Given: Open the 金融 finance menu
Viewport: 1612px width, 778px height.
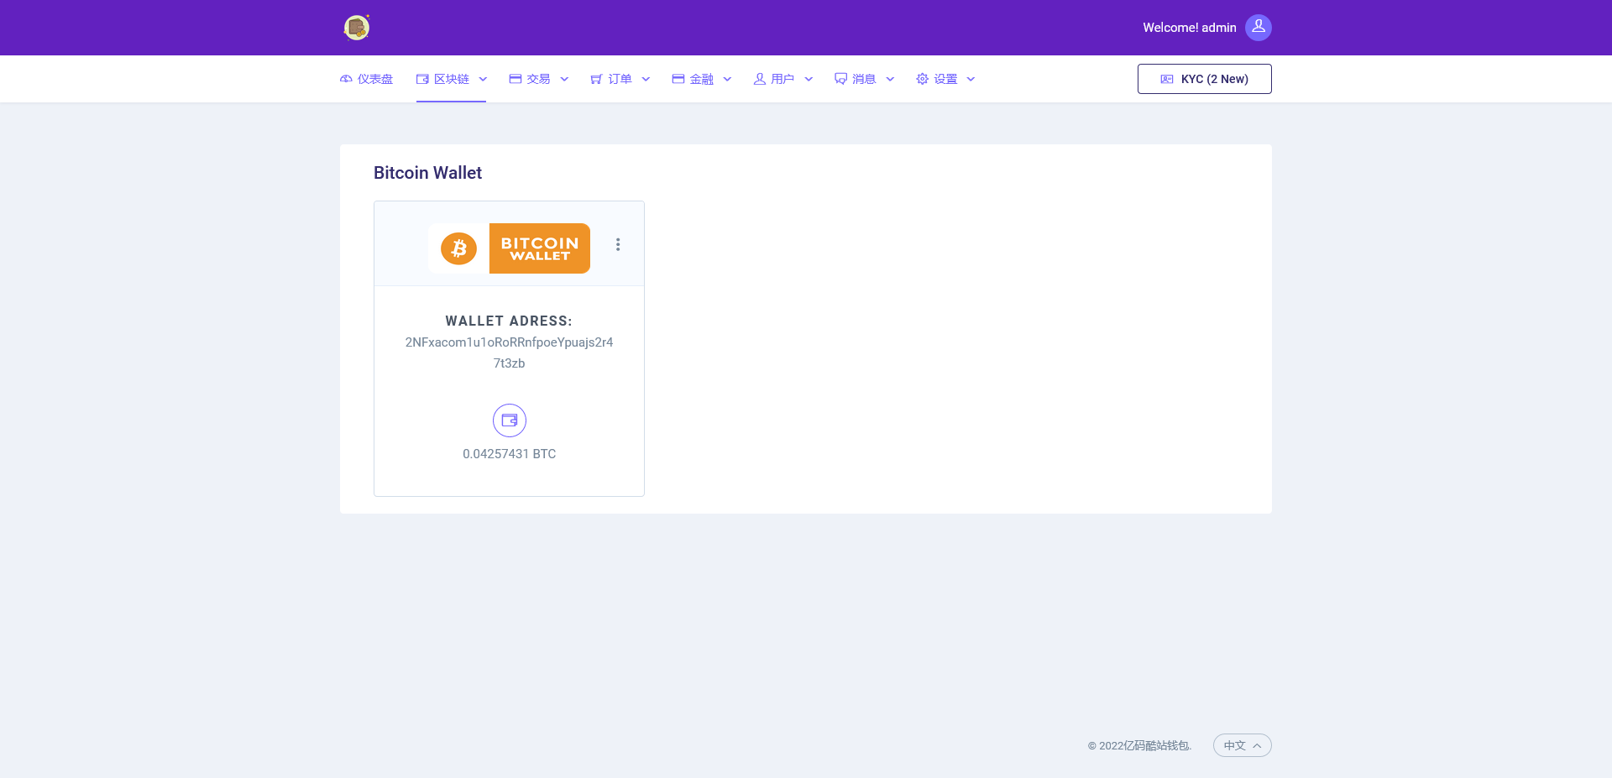Looking at the screenshot, I should 701,79.
